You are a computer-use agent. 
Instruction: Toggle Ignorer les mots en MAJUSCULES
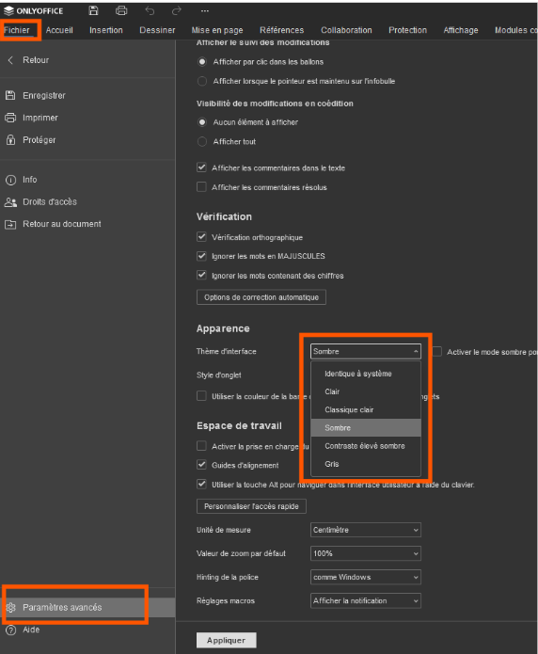[x=201, y=256]
